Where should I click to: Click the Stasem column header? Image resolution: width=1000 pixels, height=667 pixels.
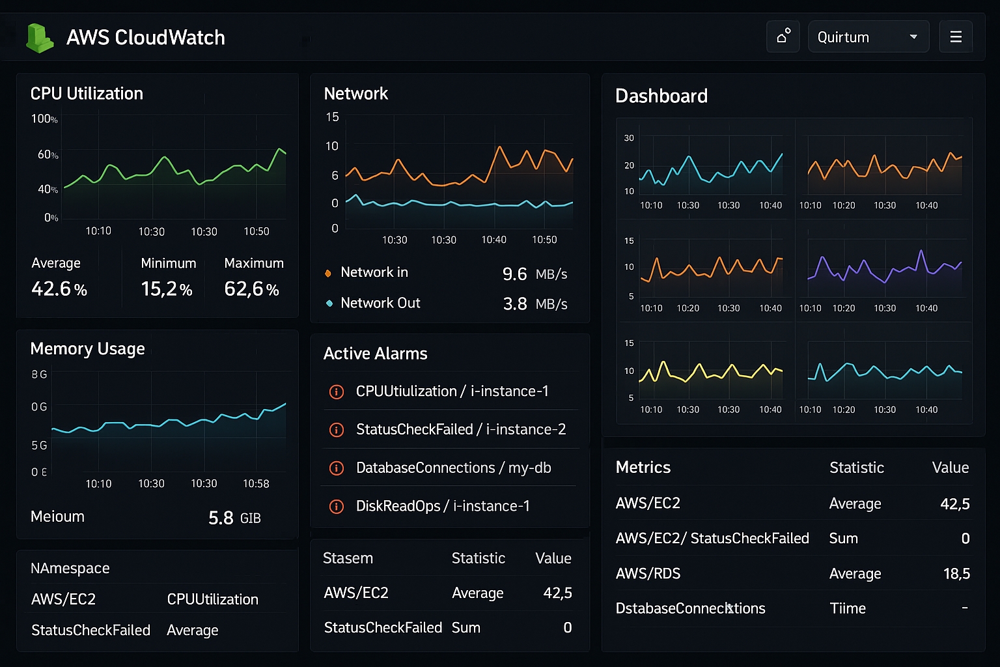click(348, 558)
